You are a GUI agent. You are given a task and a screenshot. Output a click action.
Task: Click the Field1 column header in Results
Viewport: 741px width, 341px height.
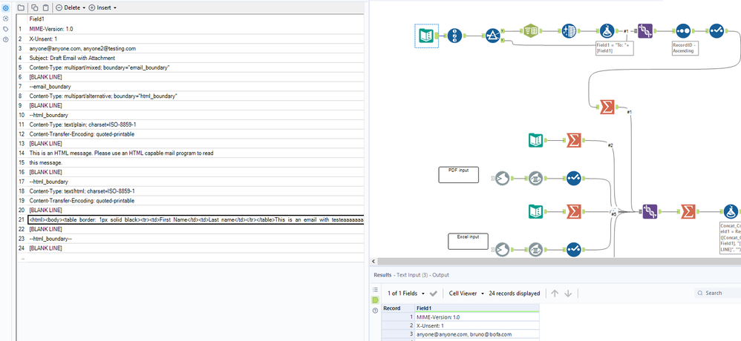point(477,308)
